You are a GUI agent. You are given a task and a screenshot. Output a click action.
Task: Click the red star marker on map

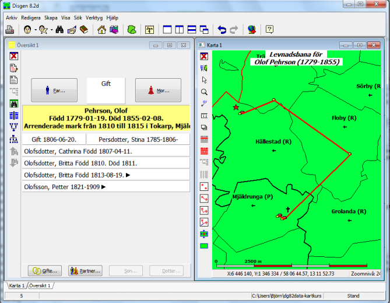click(x=236, y=107)
